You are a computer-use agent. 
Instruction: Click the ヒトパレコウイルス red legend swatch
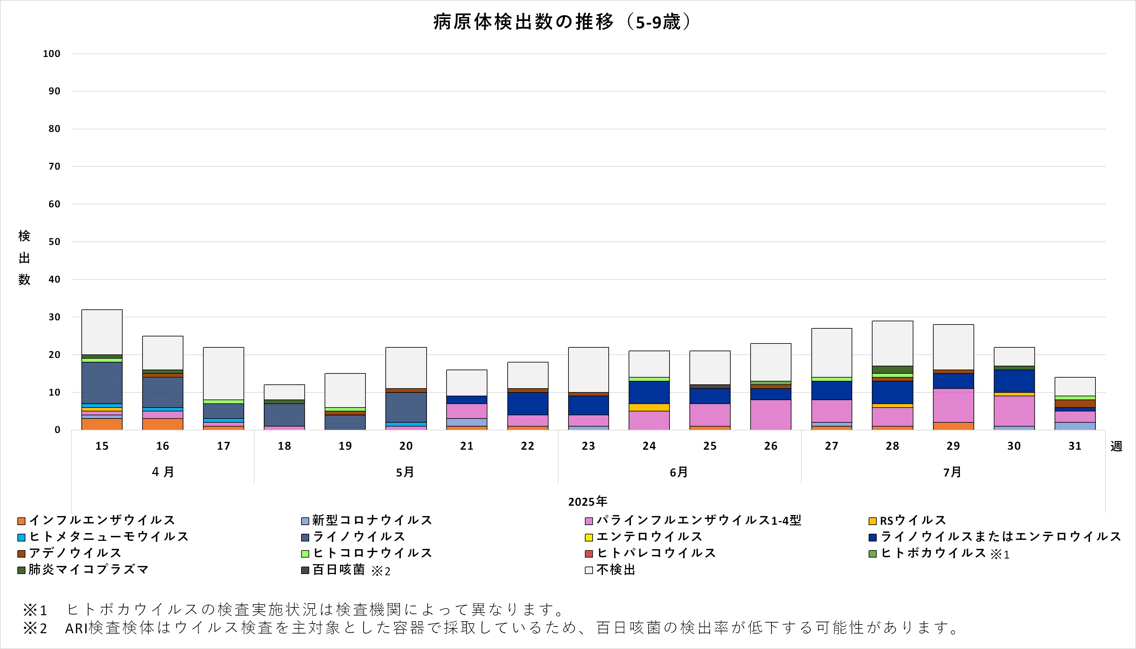click(589, 554)
